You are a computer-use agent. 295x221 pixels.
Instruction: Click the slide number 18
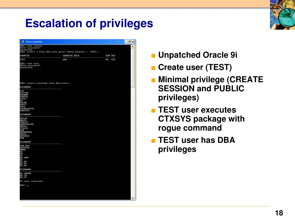coord(279,213)
